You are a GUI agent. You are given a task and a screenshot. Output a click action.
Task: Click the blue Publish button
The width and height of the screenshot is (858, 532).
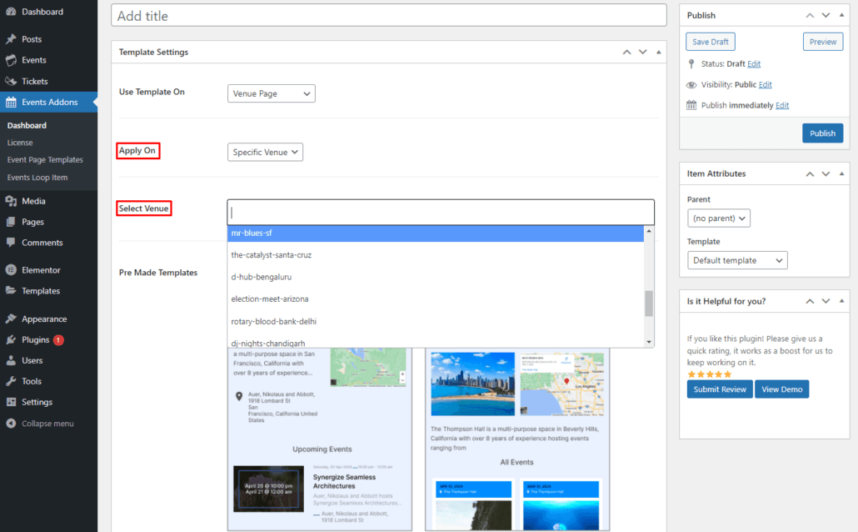coord(822,133)
